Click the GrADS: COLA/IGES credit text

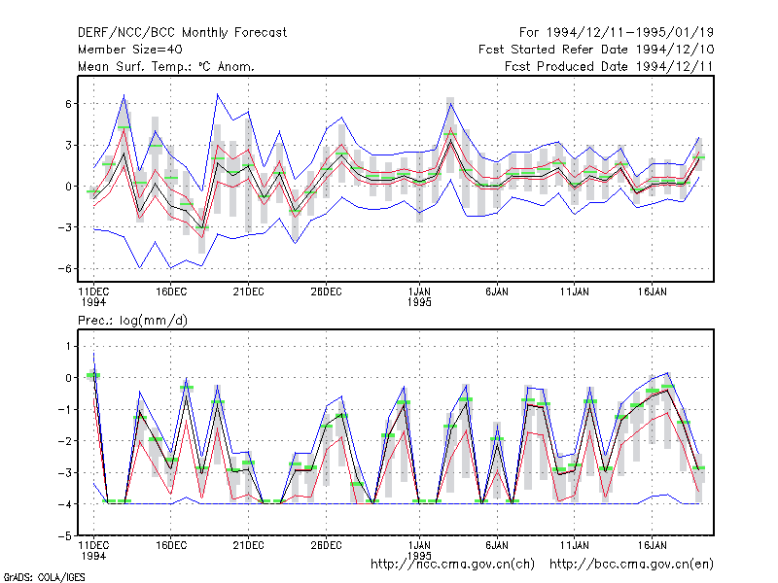tap(44, 577)
